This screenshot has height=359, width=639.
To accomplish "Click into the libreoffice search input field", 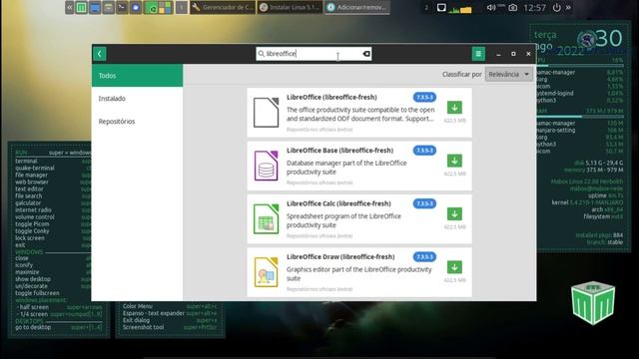I will click(314, 54).
